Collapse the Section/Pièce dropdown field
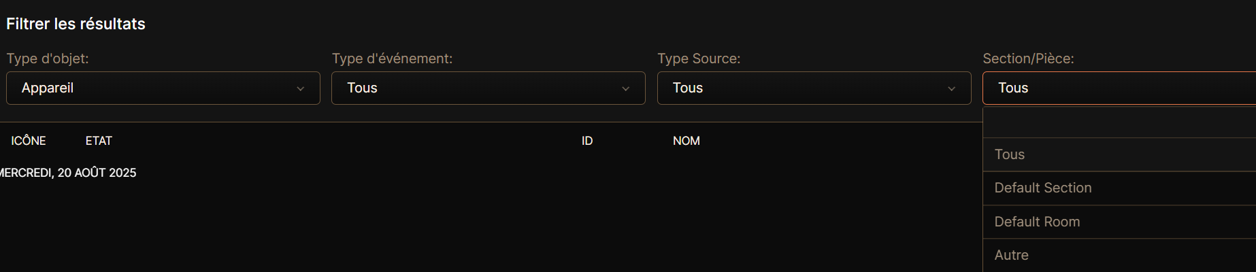Screen dimensions: 1256x272 (x=1119, y=88)
